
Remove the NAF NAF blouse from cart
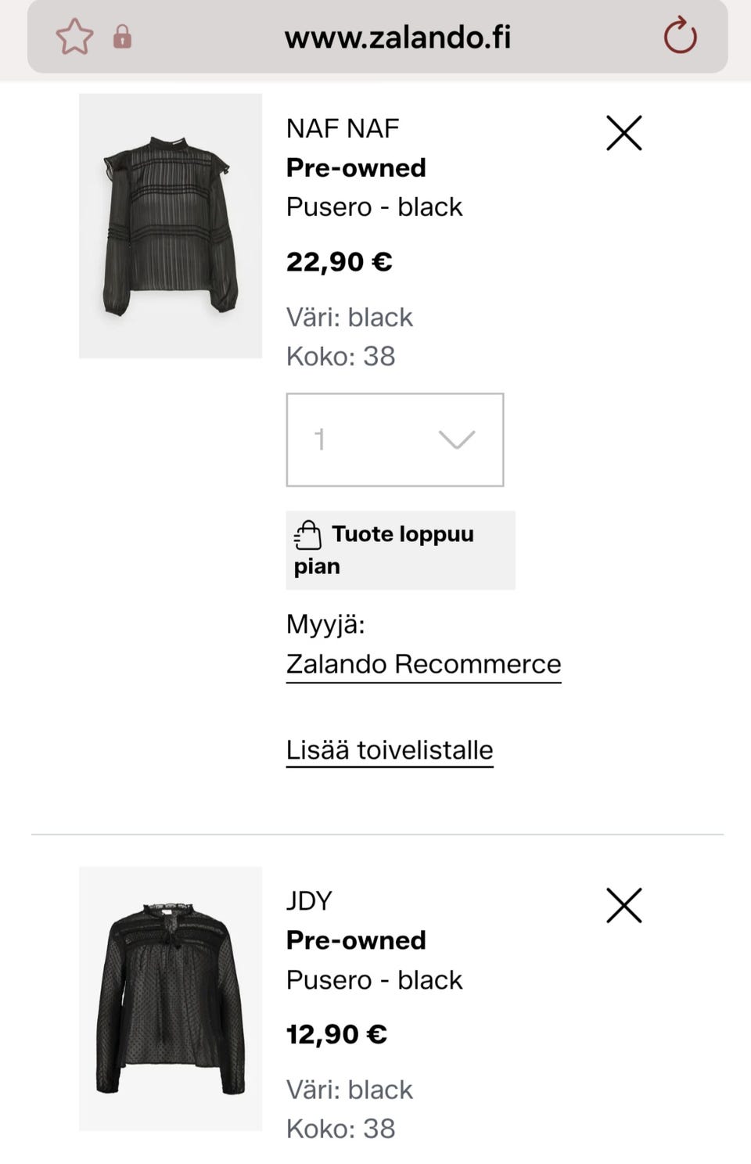point(623,133)
